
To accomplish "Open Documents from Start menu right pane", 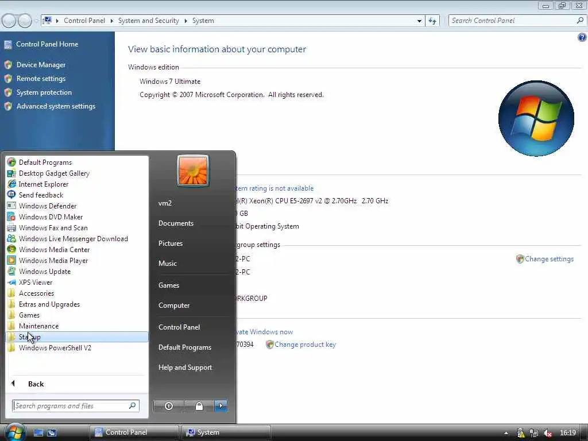I will (x=176, y=223).
